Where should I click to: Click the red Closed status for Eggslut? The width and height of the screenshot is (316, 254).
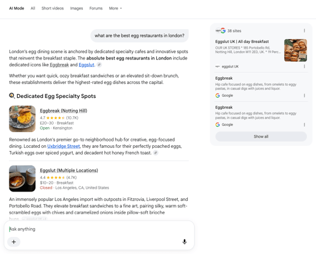46,188
